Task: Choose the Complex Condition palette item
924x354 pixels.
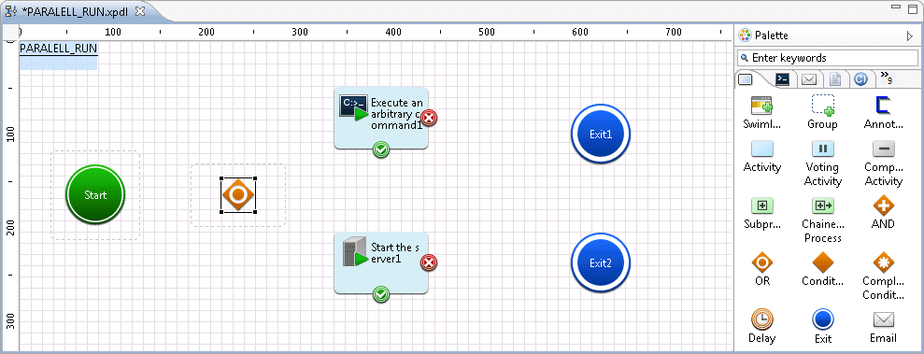Action: click(883, 276)
